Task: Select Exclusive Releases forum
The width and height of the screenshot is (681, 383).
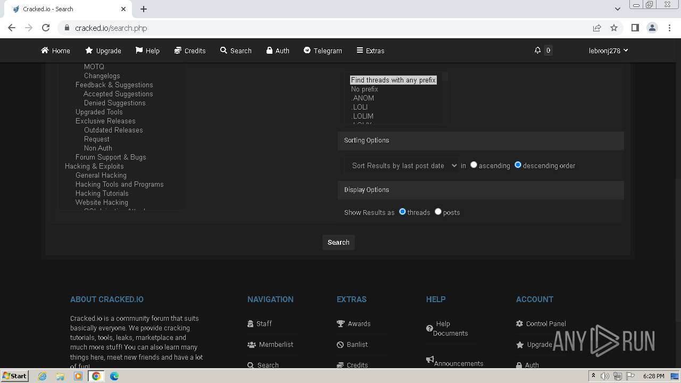Action: tap(105, 121)
